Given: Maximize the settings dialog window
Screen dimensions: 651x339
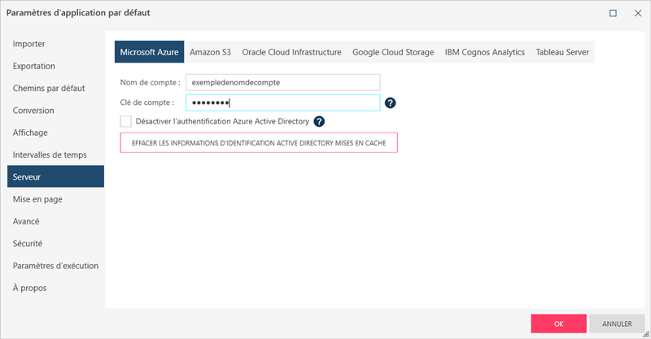Looking at the screenshot, I should (614, 13).
